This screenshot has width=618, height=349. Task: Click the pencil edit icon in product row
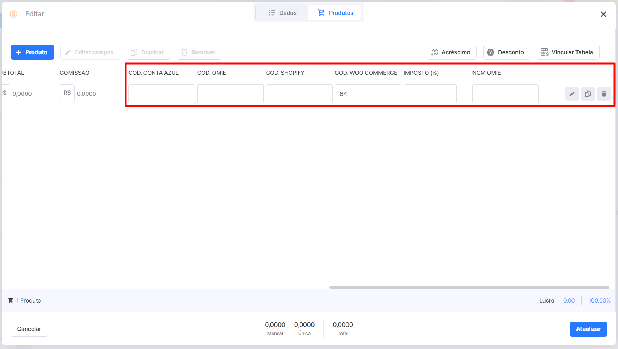[x=572, y=94]
